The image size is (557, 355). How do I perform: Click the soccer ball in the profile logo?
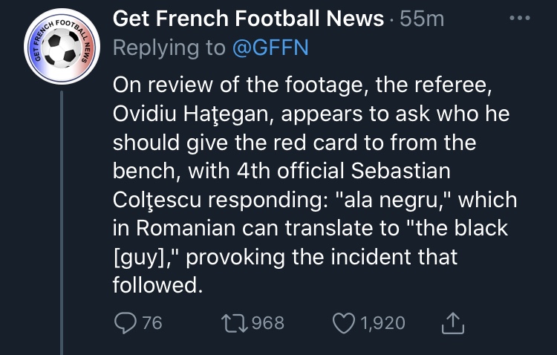pyautogui.click(x=62, y=48)
